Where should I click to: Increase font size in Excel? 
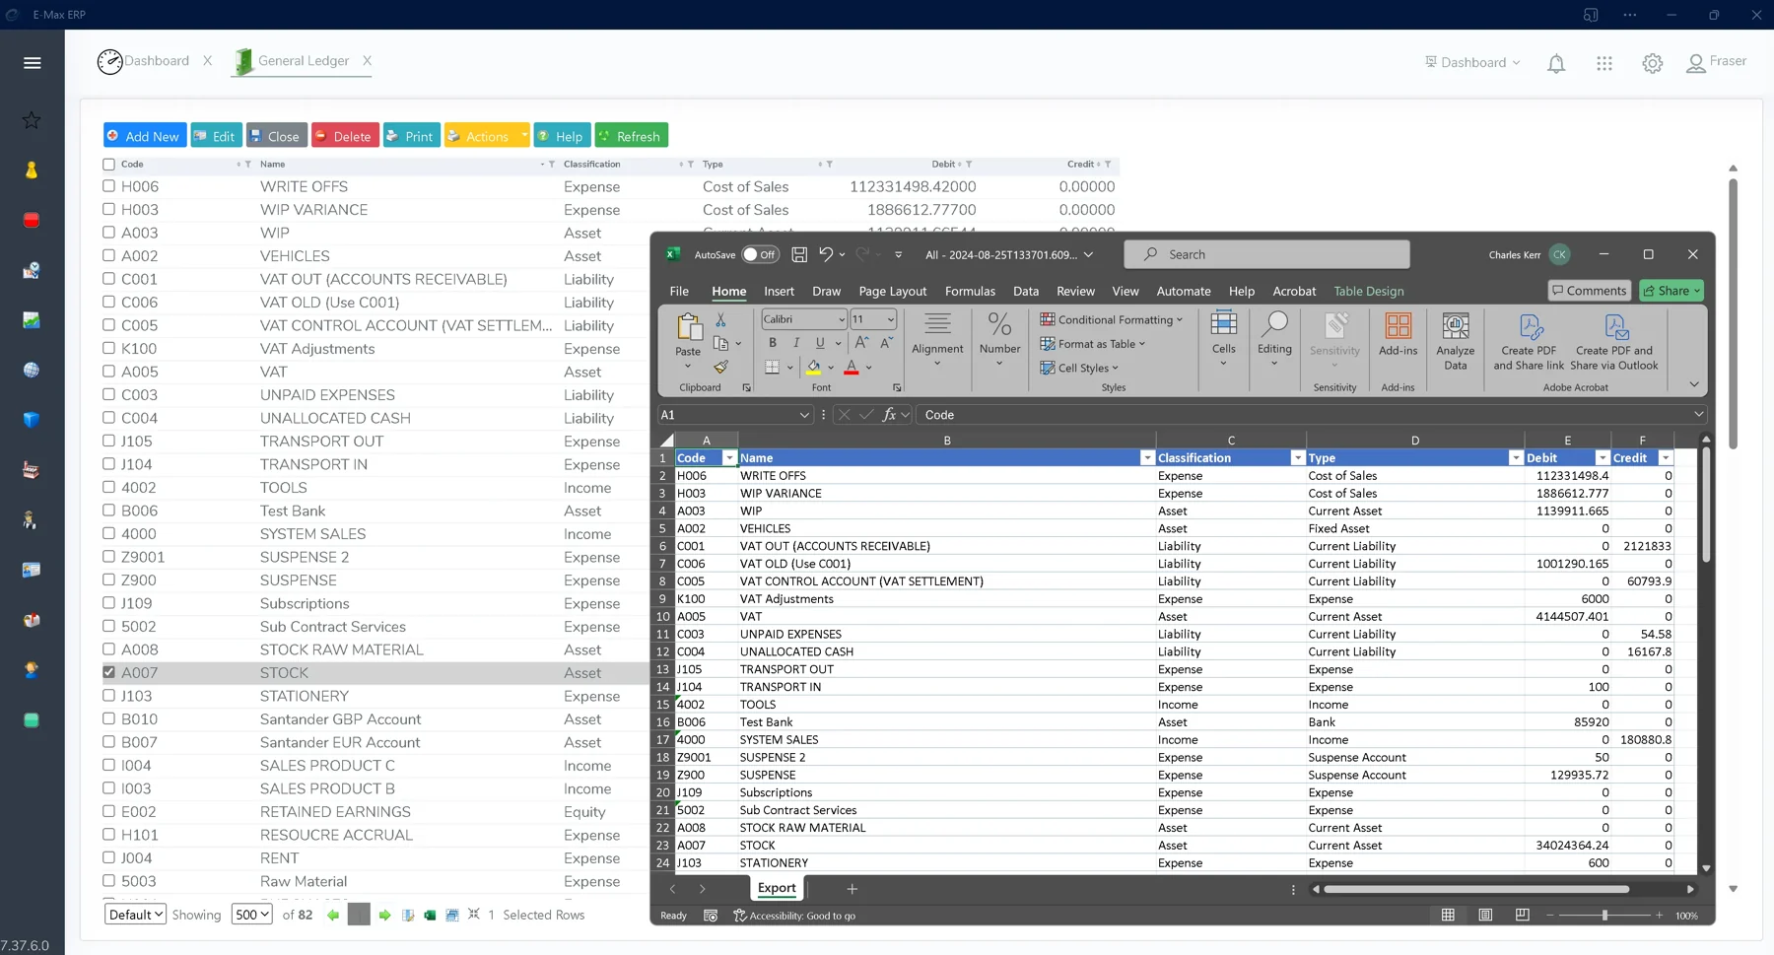click(861, 343)
